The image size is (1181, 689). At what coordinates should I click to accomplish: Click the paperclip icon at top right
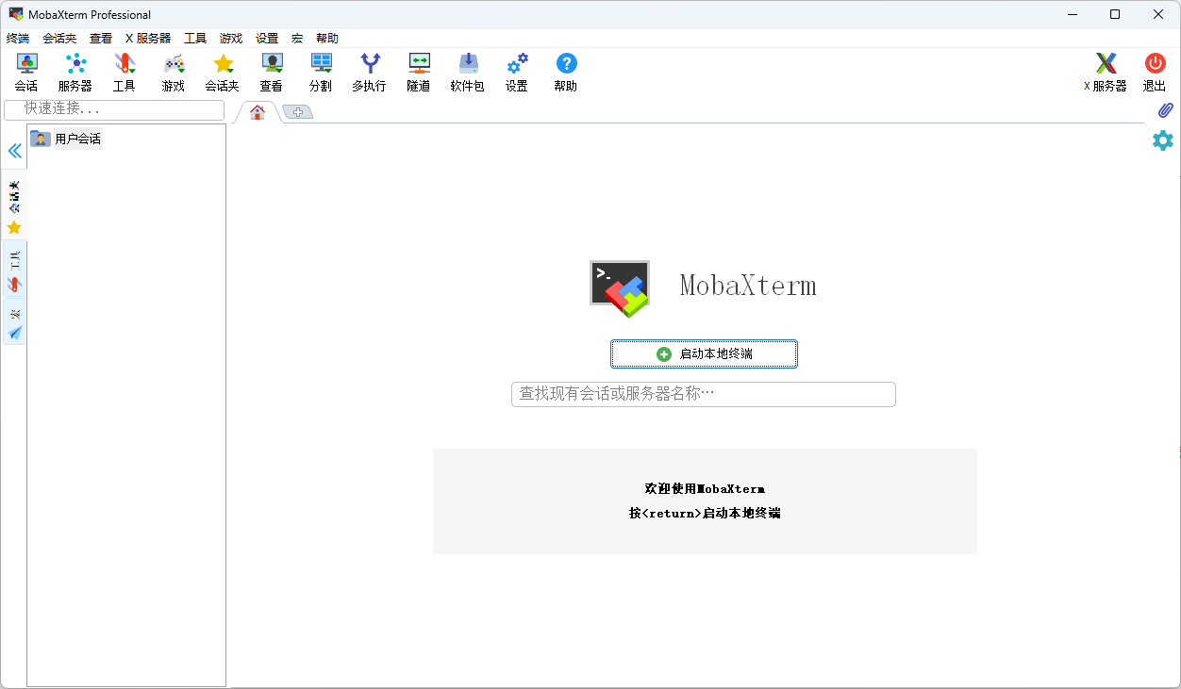(1165, 110)
